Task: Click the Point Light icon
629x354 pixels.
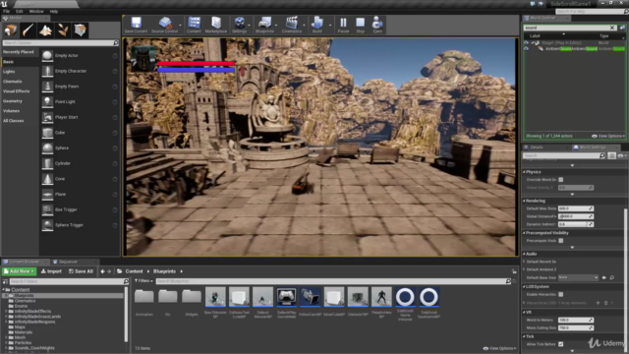Action: tap(47, 102)
